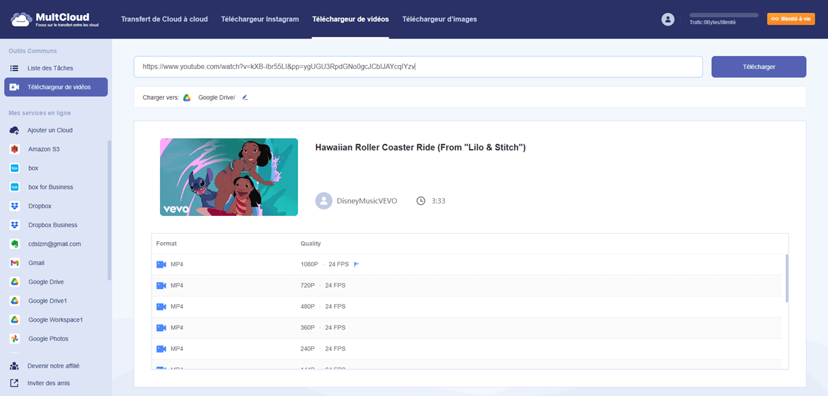Image resolution: width=828 pixels, height=396 pixels.
Task: Click the YouTube URL input field
Action: [417, 67]
